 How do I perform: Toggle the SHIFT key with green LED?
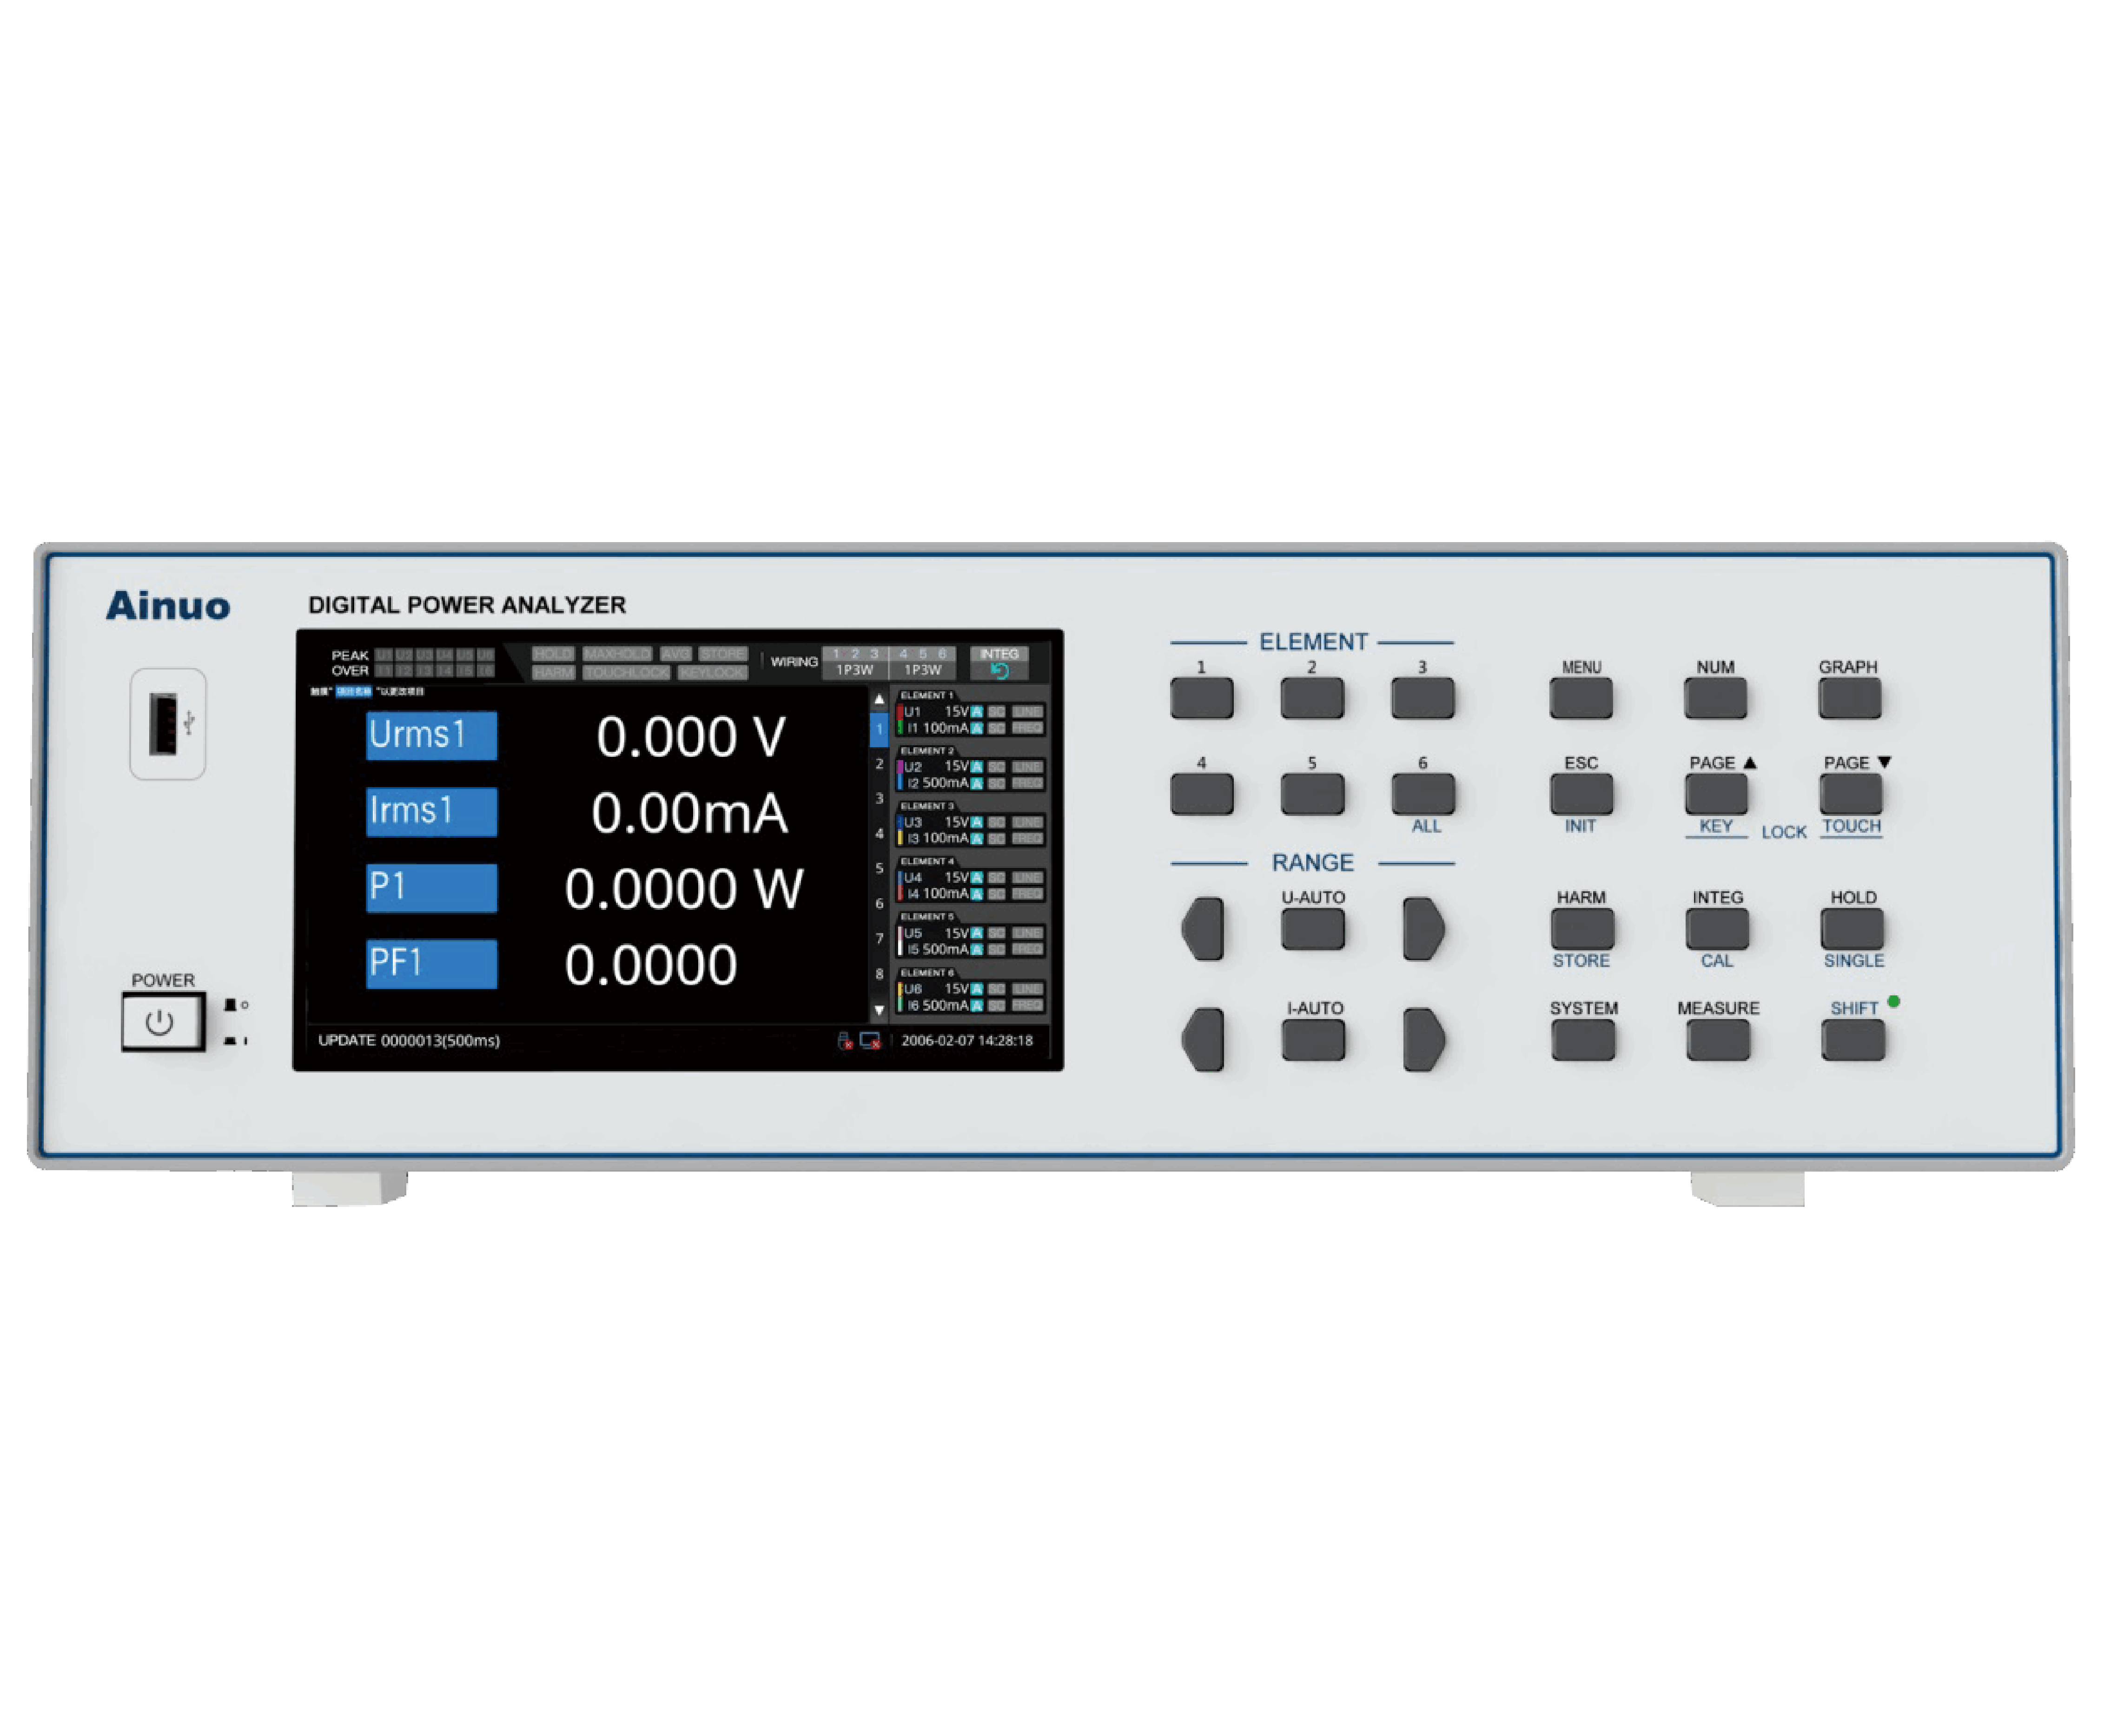[1852, 1040]
